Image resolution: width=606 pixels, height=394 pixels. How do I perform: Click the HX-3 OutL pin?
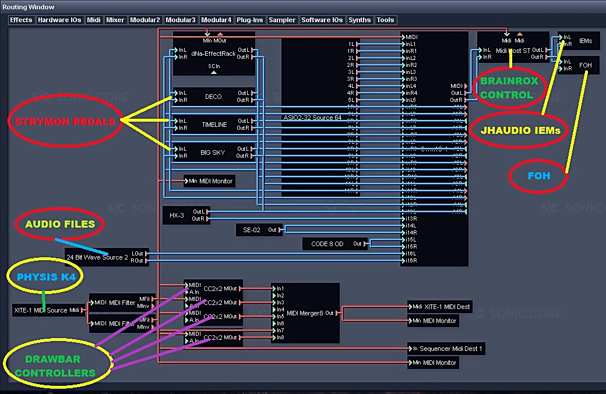tap(207, 212)
